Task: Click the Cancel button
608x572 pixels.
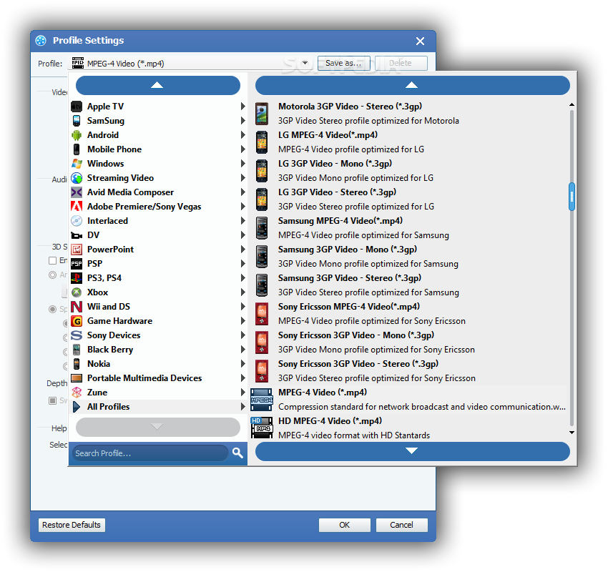Action: (x=402, y=525)
